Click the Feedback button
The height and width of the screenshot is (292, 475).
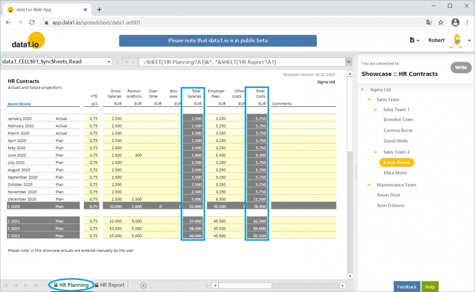click(x=406, y=286)
